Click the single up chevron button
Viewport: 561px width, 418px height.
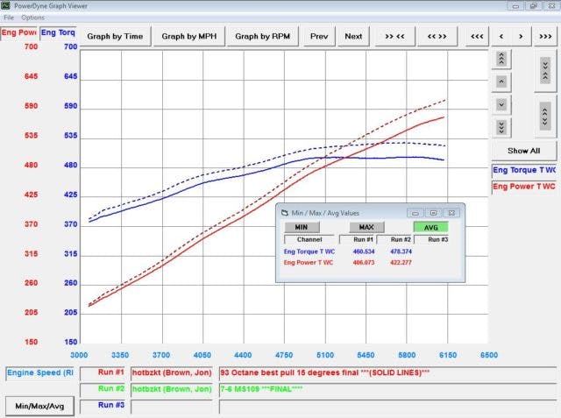point(501,81)
